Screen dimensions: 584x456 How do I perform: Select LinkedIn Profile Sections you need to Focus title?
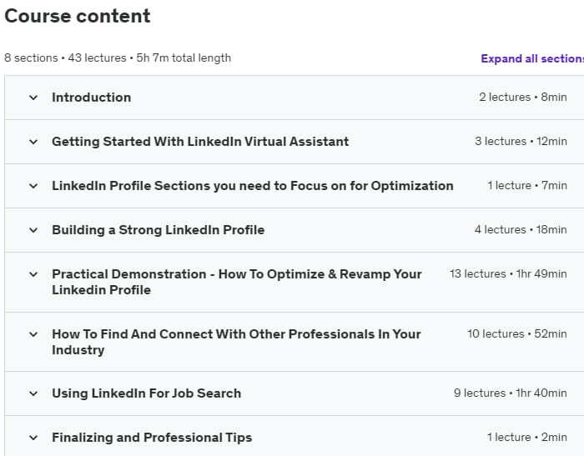[x=252, y=186]
